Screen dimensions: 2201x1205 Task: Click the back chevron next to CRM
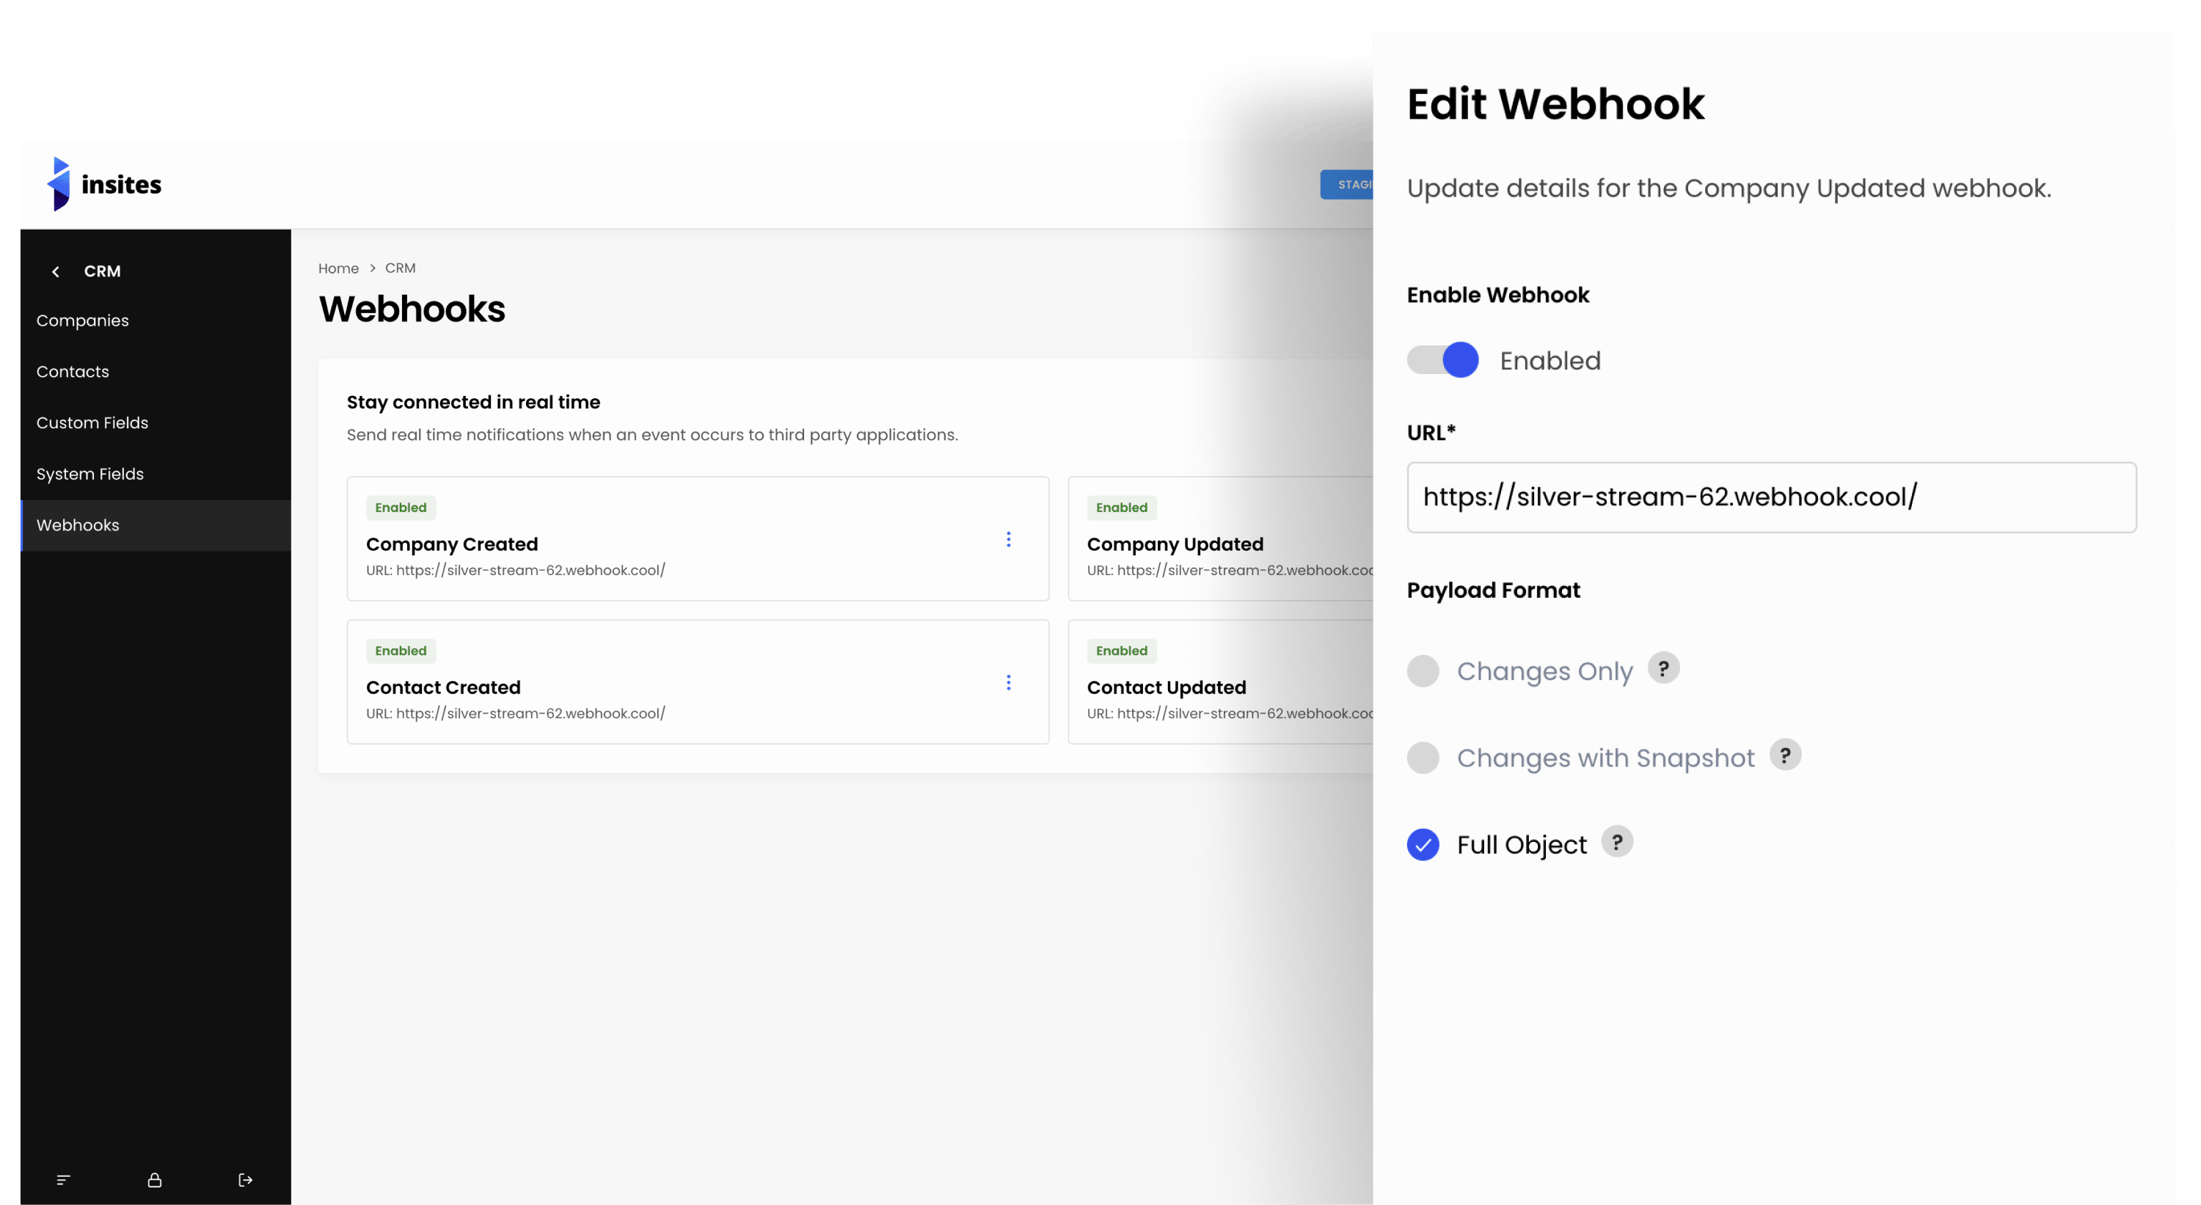tap(56, 271)
